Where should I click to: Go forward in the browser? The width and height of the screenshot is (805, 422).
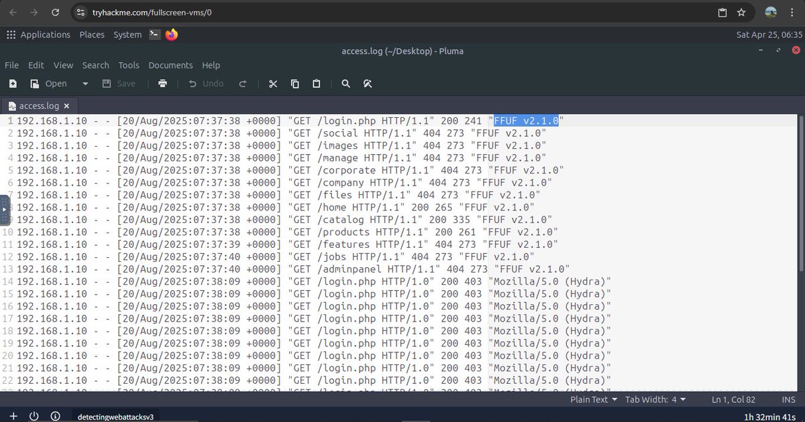pos(34,12)
